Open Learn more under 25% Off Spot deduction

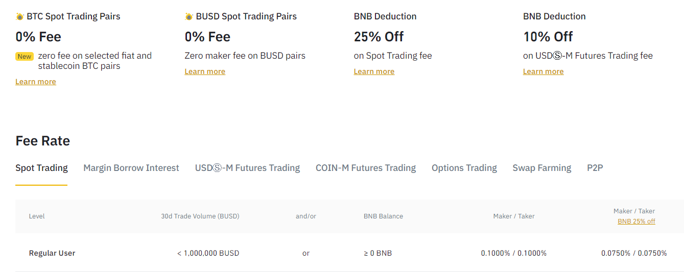pos(374,71)
